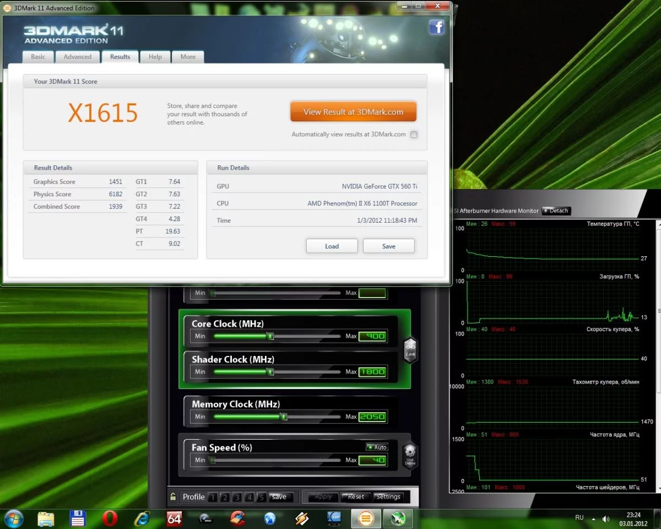Image resolution: width=661 pixels, height=529 pixels.
Task: Click the Facebook icon in 3DMark
Action: coord(437,27)
